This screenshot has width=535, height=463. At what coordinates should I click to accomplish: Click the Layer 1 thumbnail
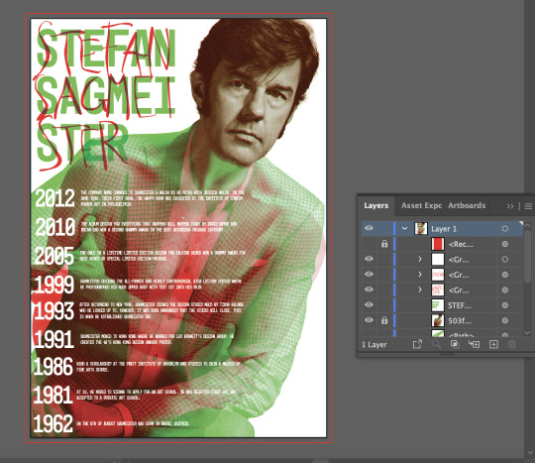point(421,228)
